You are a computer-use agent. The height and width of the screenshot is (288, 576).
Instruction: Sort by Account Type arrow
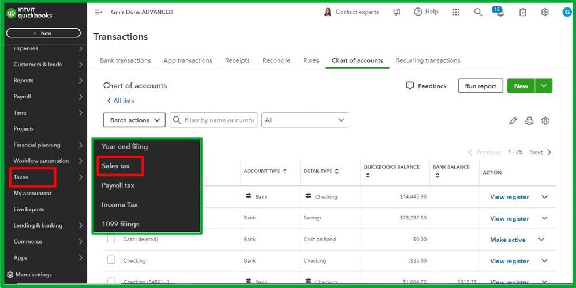click(285, 171)
